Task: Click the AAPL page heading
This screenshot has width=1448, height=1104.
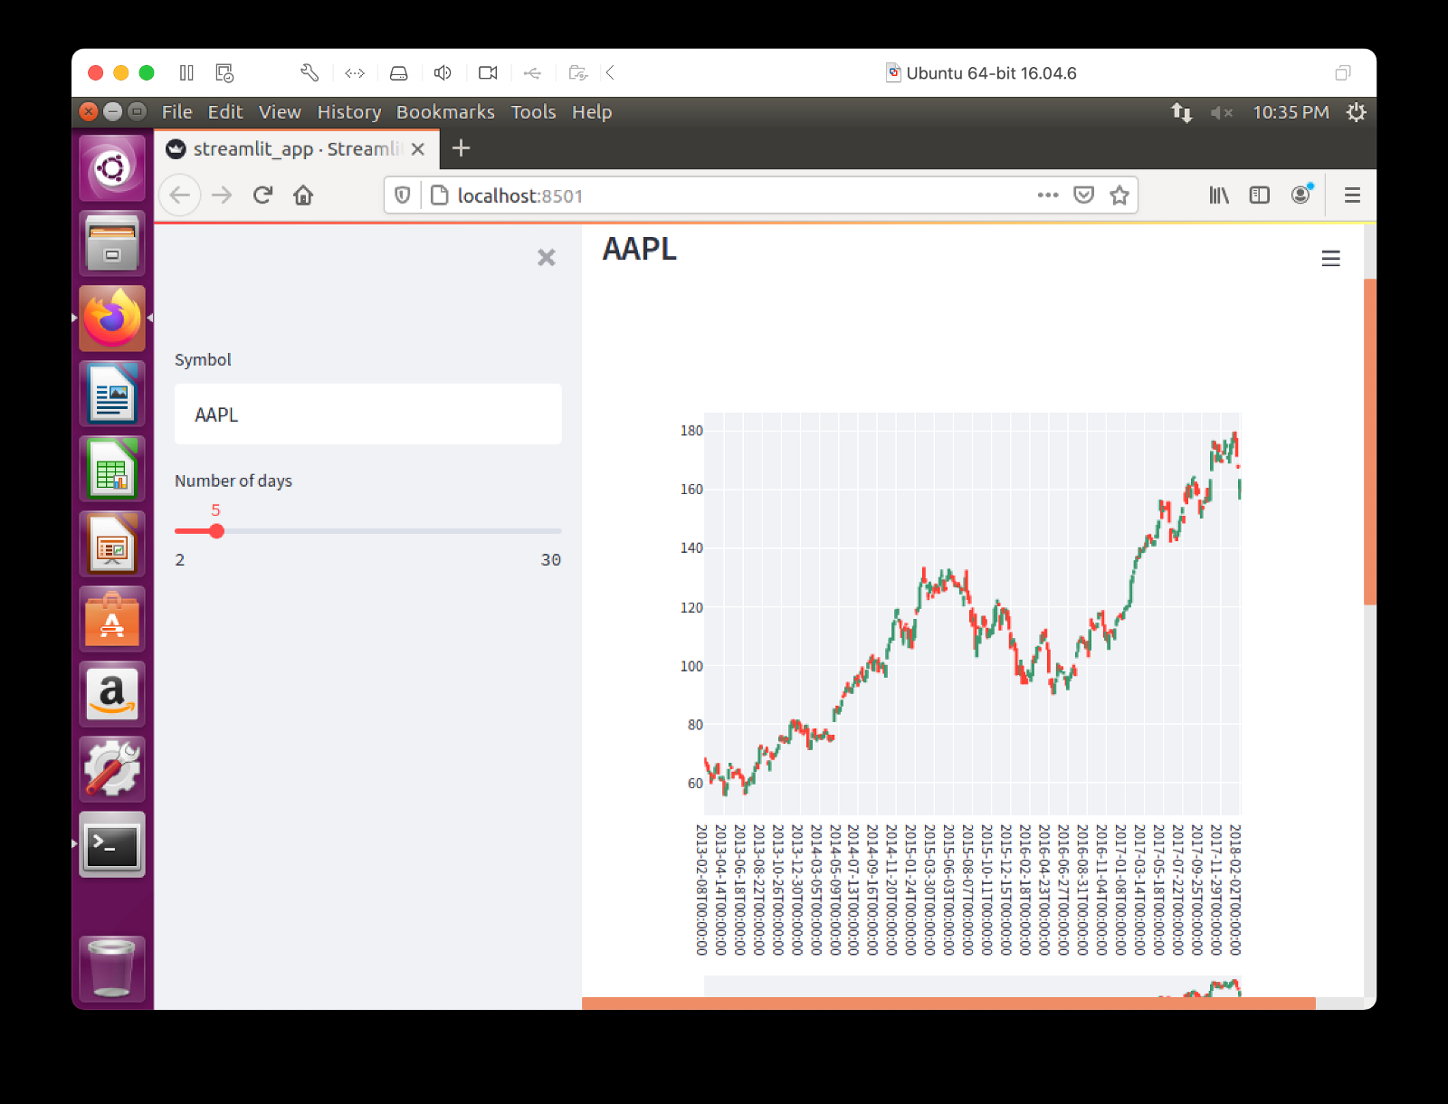Action: click(639, 249)
